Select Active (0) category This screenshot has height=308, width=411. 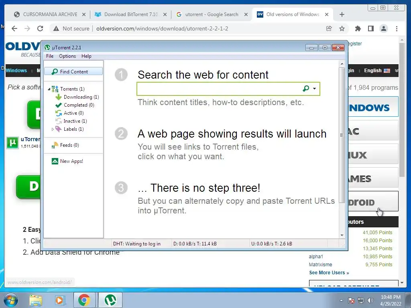[x=74, y=113]
